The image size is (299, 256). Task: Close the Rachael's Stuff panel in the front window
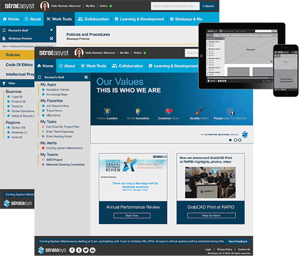pyautogui.click(x=86, y=77)
